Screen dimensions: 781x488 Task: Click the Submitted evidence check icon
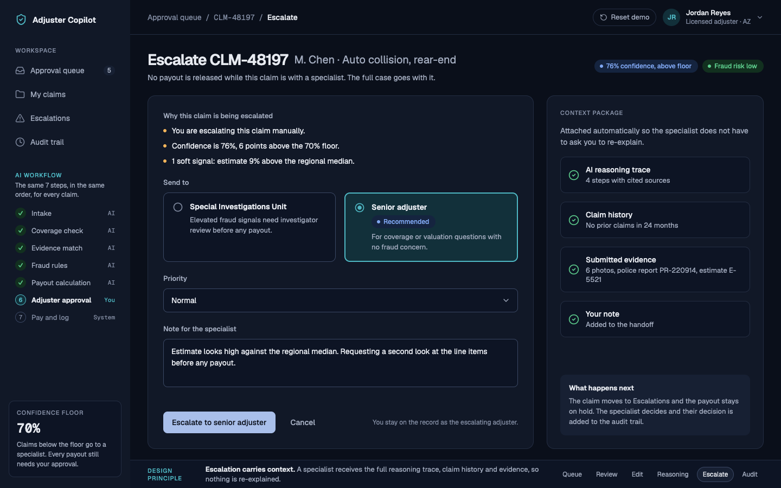pyautogui.click(x=574, y=269)
